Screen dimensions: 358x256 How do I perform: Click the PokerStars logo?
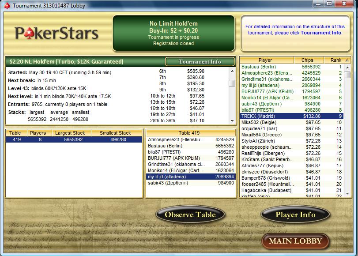tap(57, 34)
